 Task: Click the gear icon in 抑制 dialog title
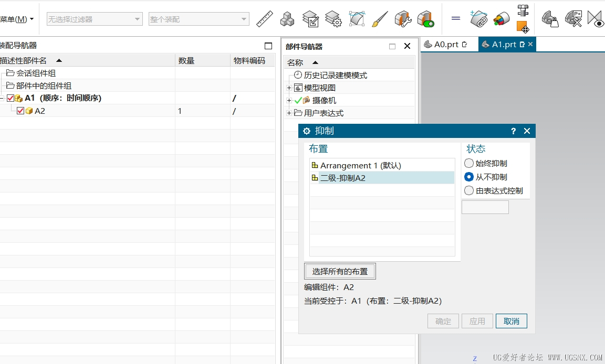[307, 131]
